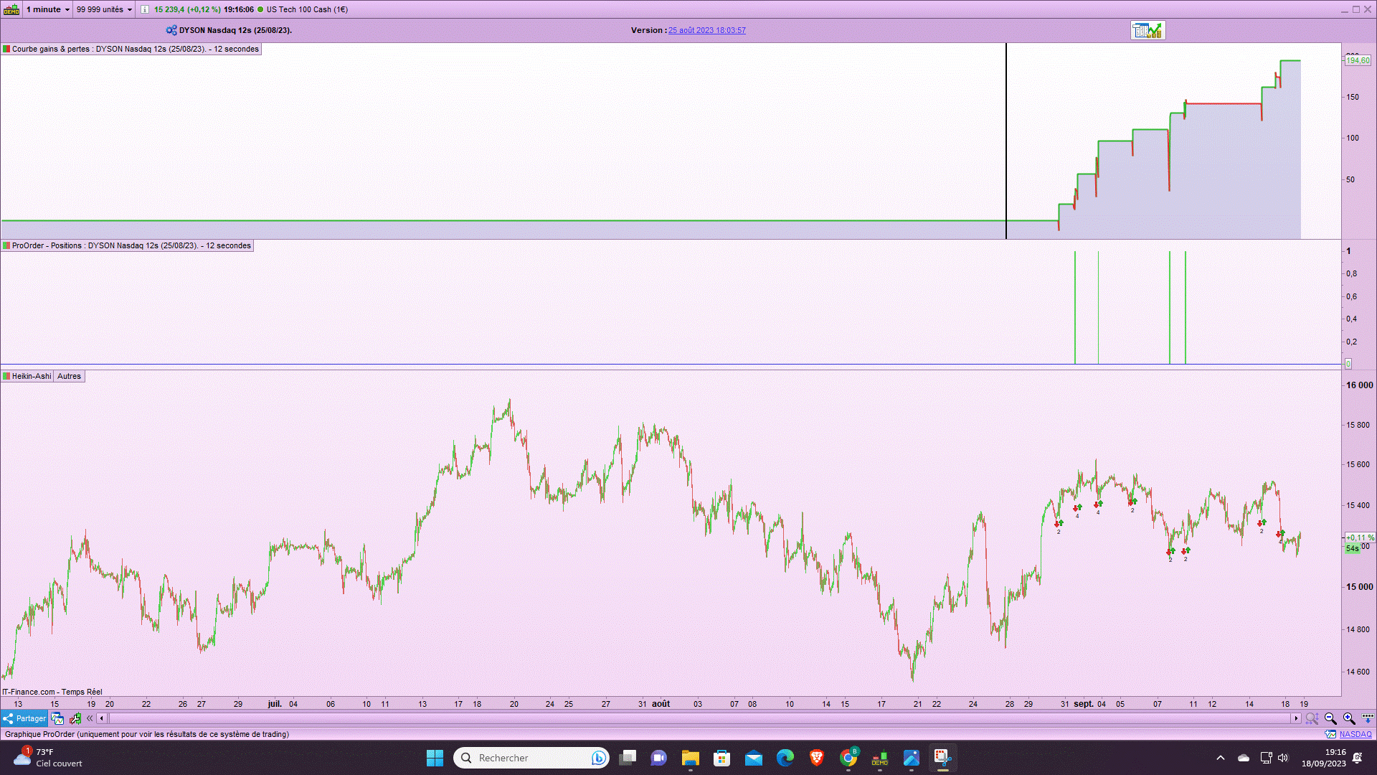Image resolution: width=1377 pixels, height=775 pixels.
Task: Open the price bar display dropdown icon
Action: coord(1368,718)
